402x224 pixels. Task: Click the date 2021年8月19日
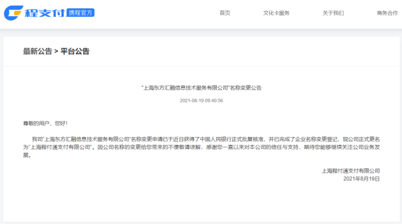pyautogui.click(x=361, y=179)
